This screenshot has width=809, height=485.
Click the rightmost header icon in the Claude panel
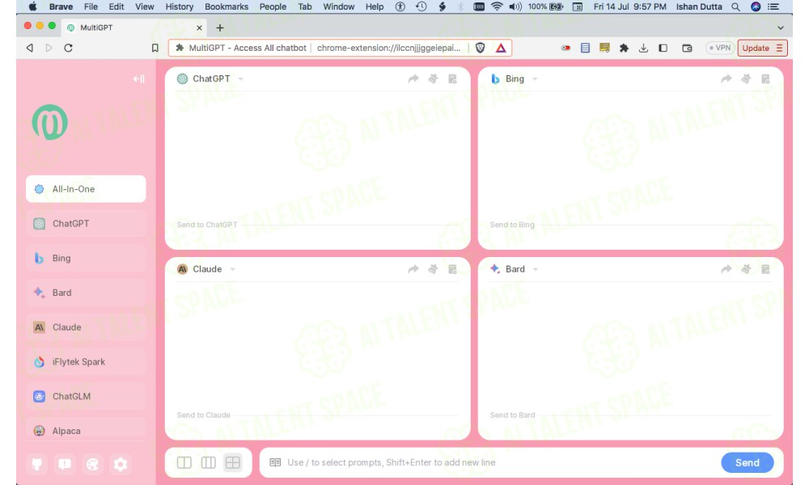[x=452, y=269]
